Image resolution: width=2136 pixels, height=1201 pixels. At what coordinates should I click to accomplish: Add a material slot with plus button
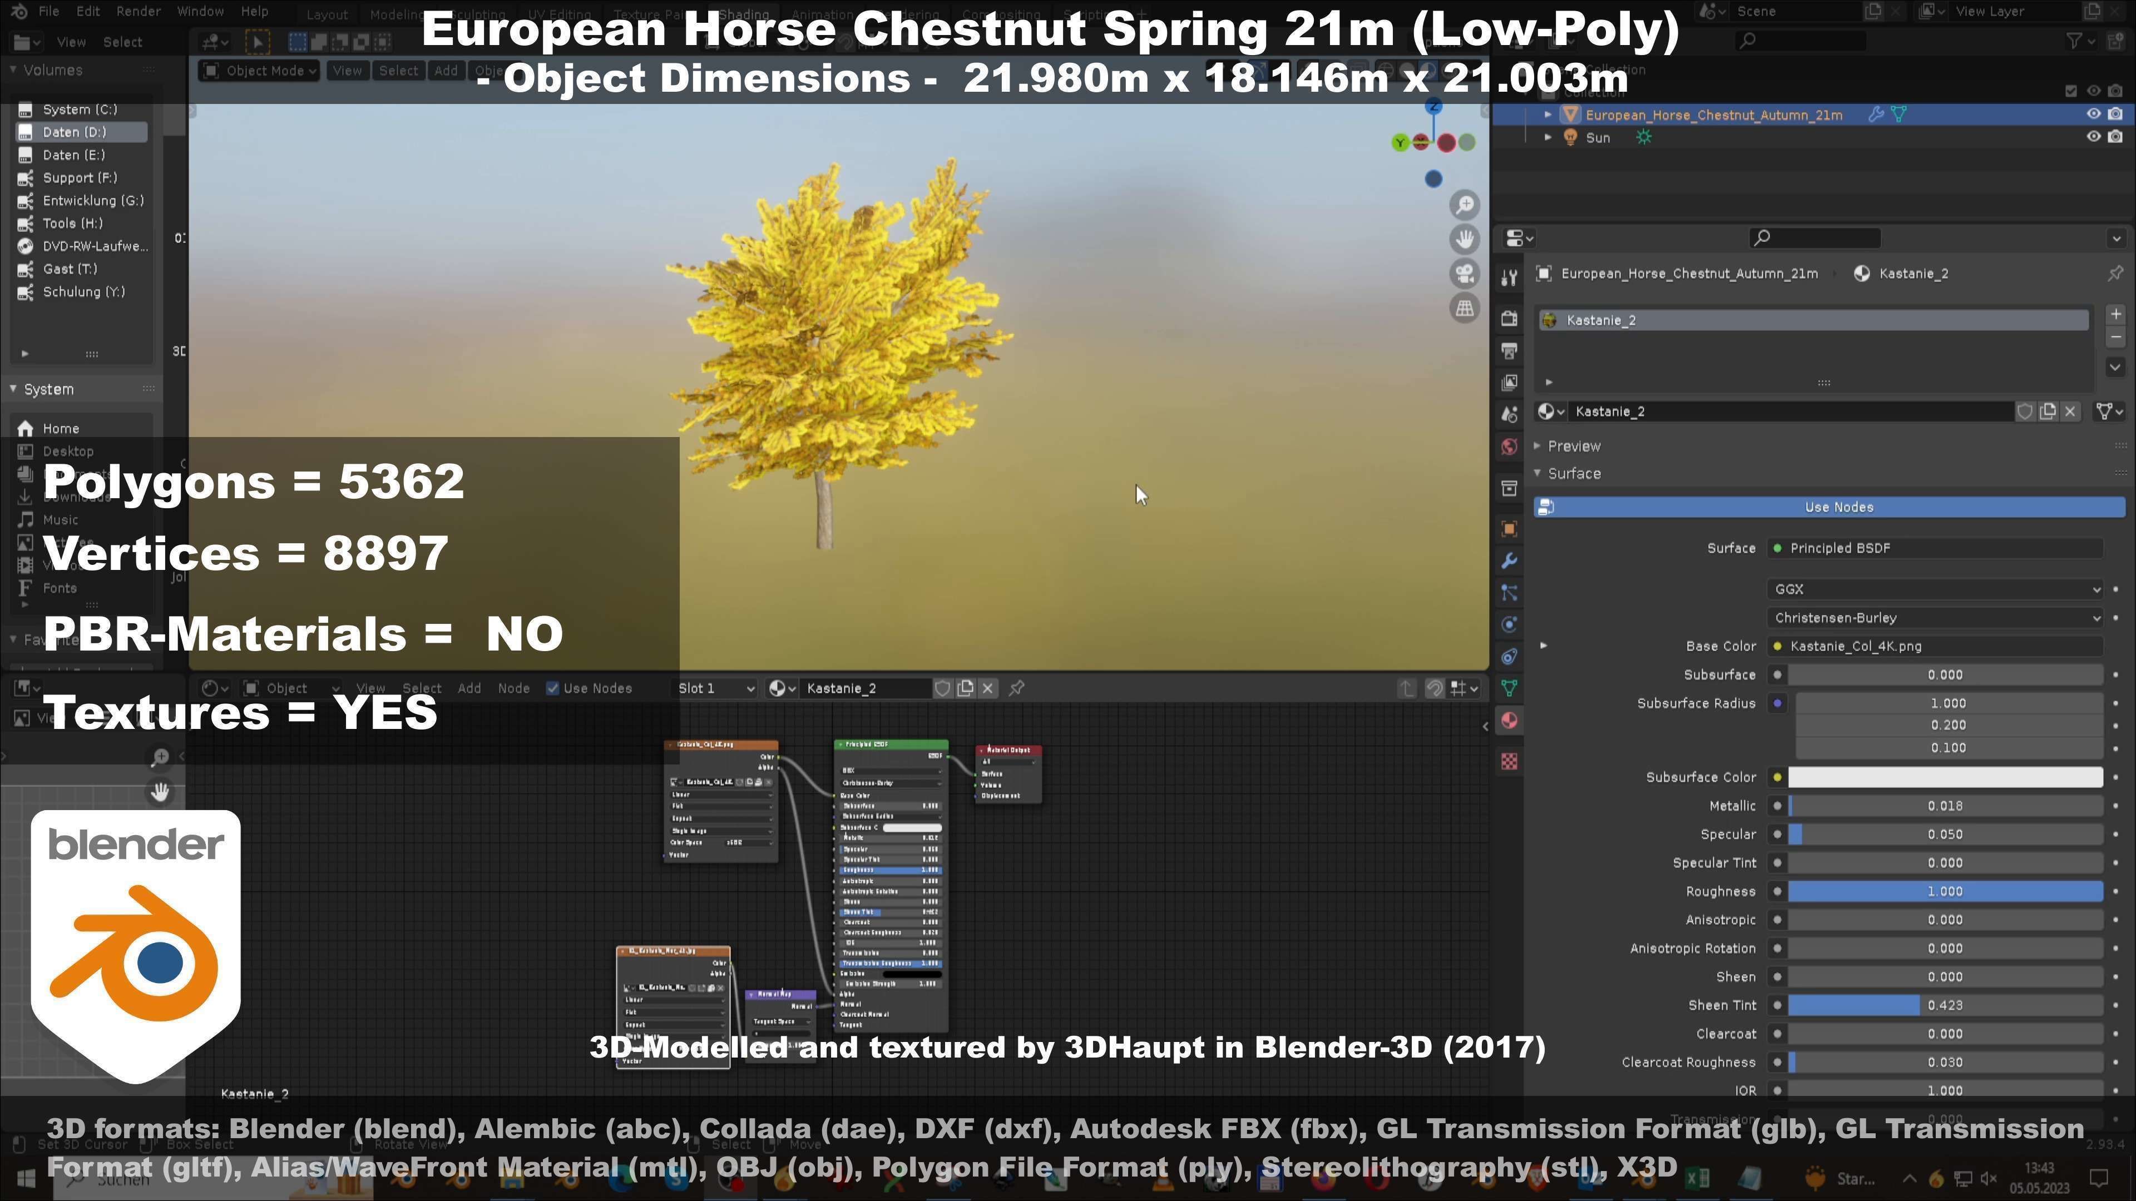2115,314
